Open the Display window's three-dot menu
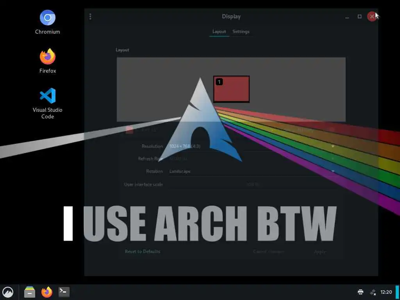Image resolution: width=400 pixels, height=300 pixels. tap(90, 16)
